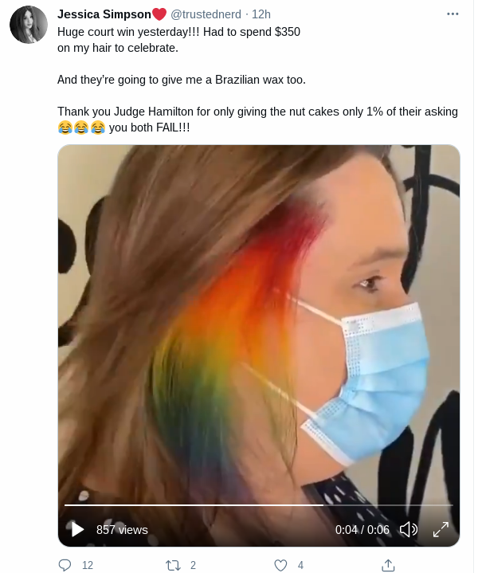Seek on the video progress bar
Viewport: 478px width, 573px height.
click(259, 504)
